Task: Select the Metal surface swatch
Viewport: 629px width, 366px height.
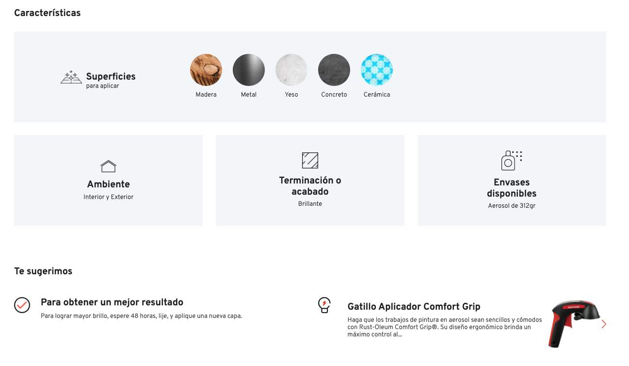Action: (x=249, y=70)
